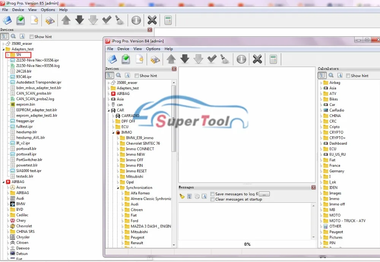The width and height of the screenshot is (380, 262).
Task: Open File menu in Version 85 window
Action: click(x=5, y=10)
